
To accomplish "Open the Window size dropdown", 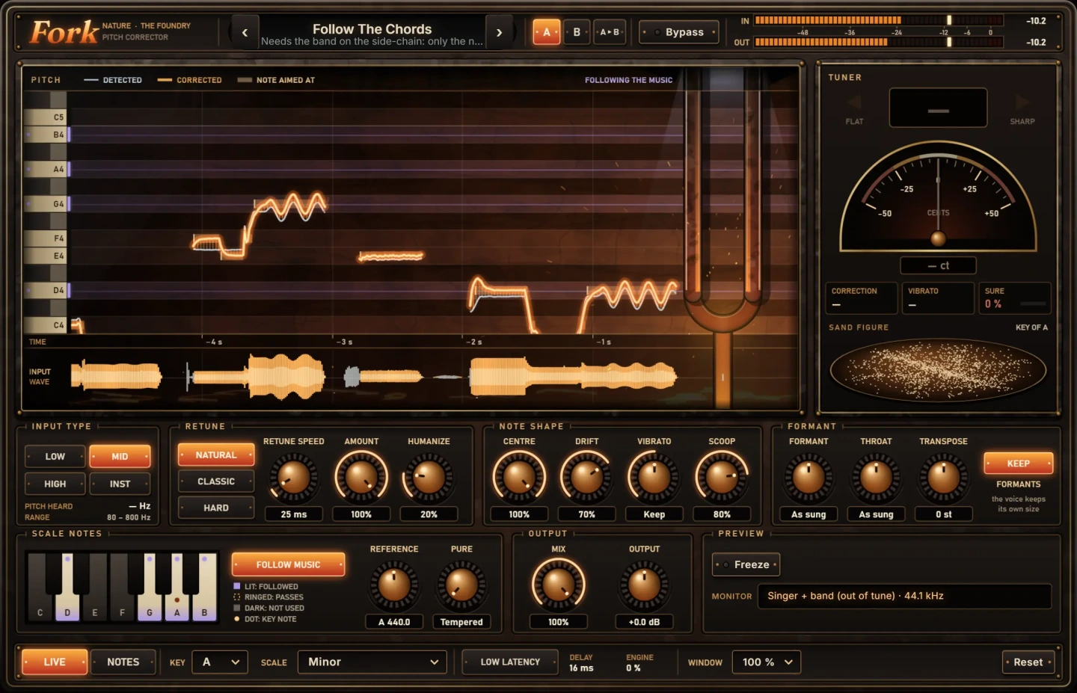I will click(x=767, y=662).
